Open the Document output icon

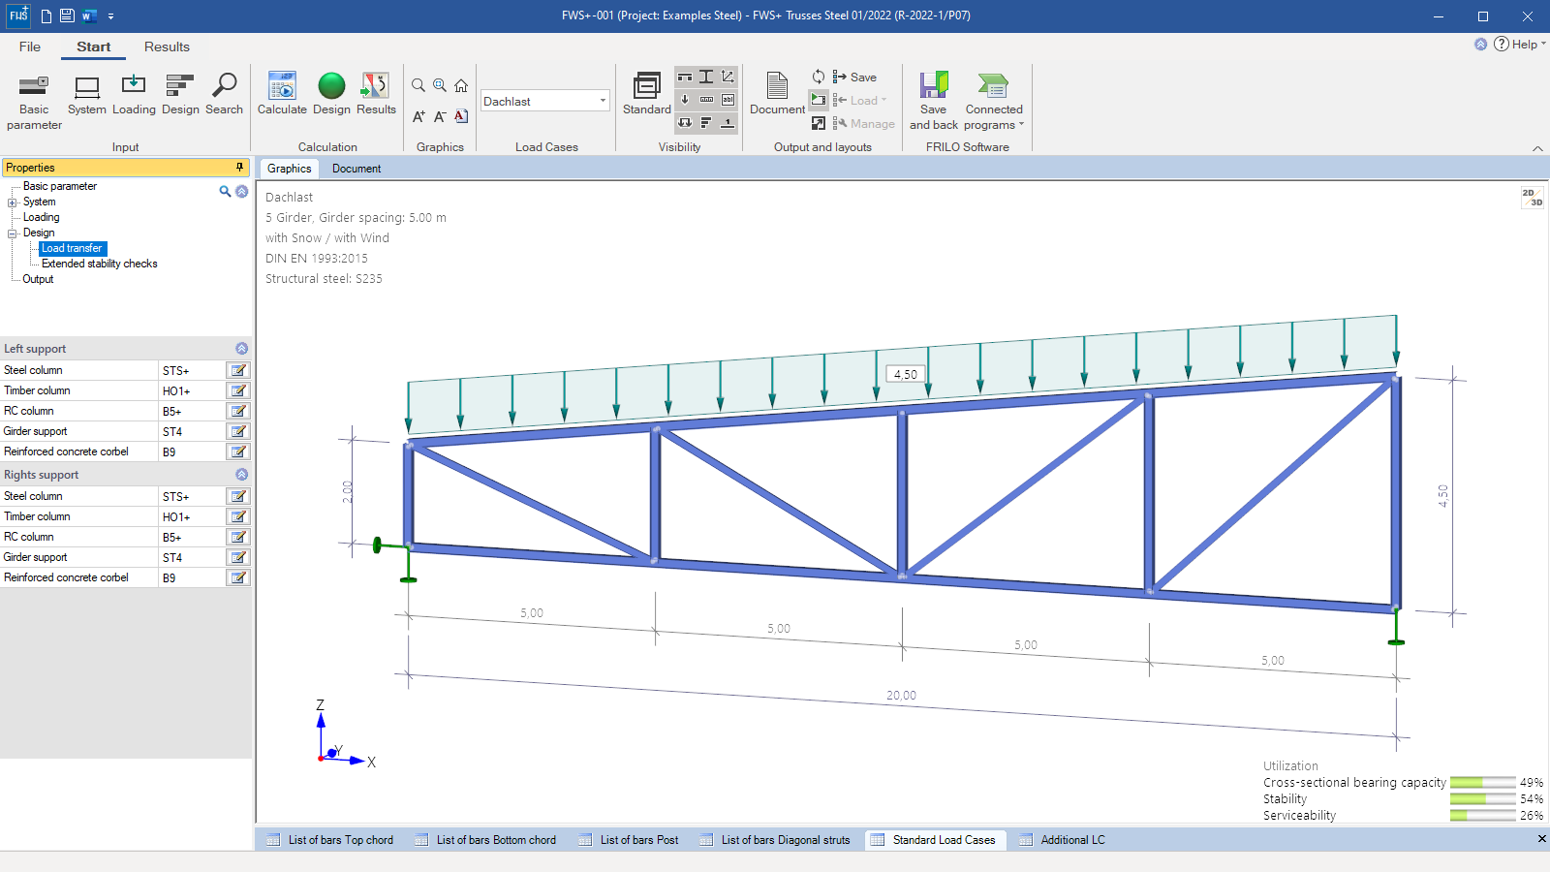(x=777, y=94)
